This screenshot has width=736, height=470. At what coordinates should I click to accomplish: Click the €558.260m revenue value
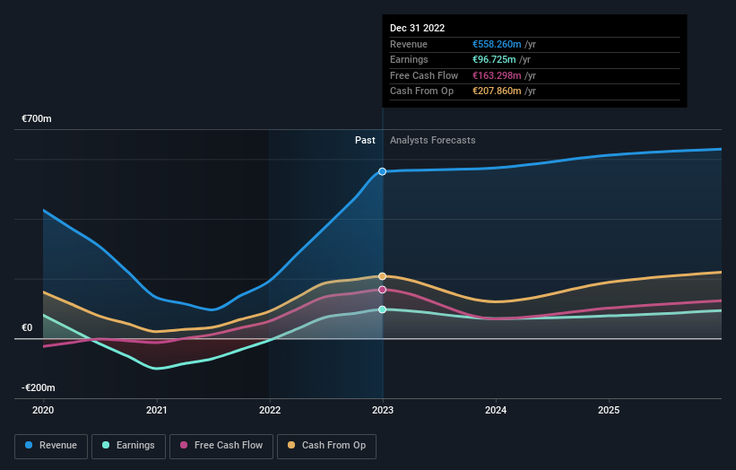(x=497, y=44)
